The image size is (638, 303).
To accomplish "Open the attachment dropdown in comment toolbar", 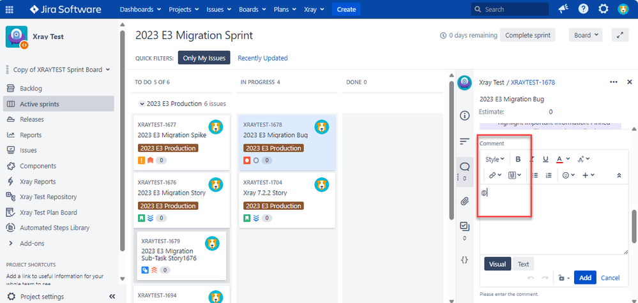I will pos(515,175).
